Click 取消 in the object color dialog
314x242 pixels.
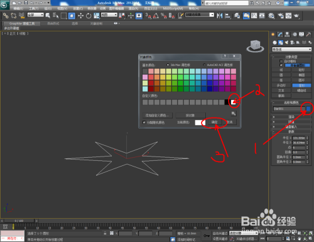click(229, 122)
